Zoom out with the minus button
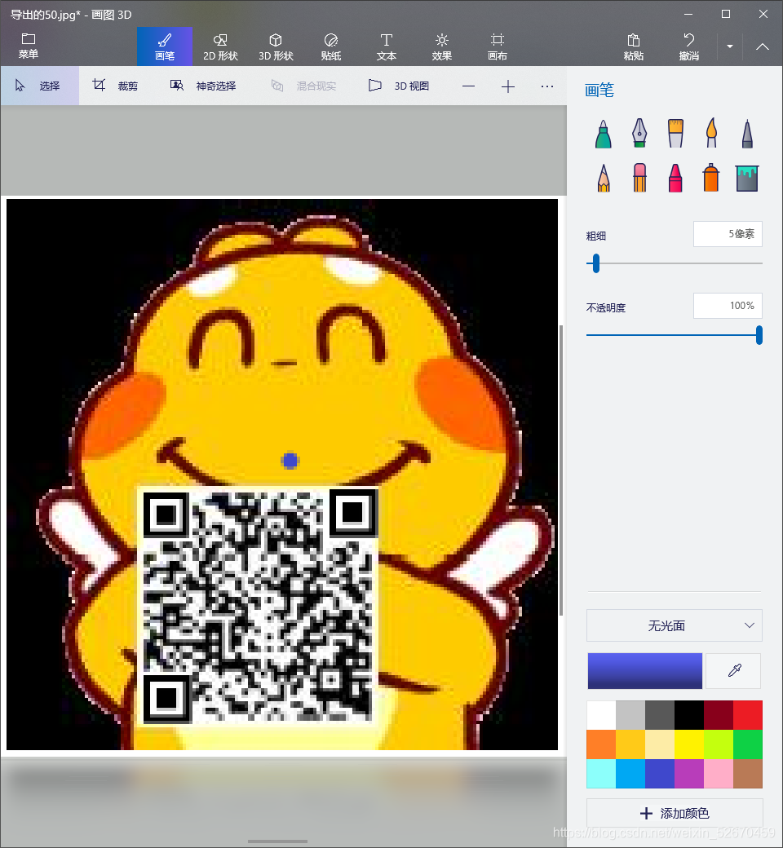Viewport: 783px width, 848px height. (469, 86)
